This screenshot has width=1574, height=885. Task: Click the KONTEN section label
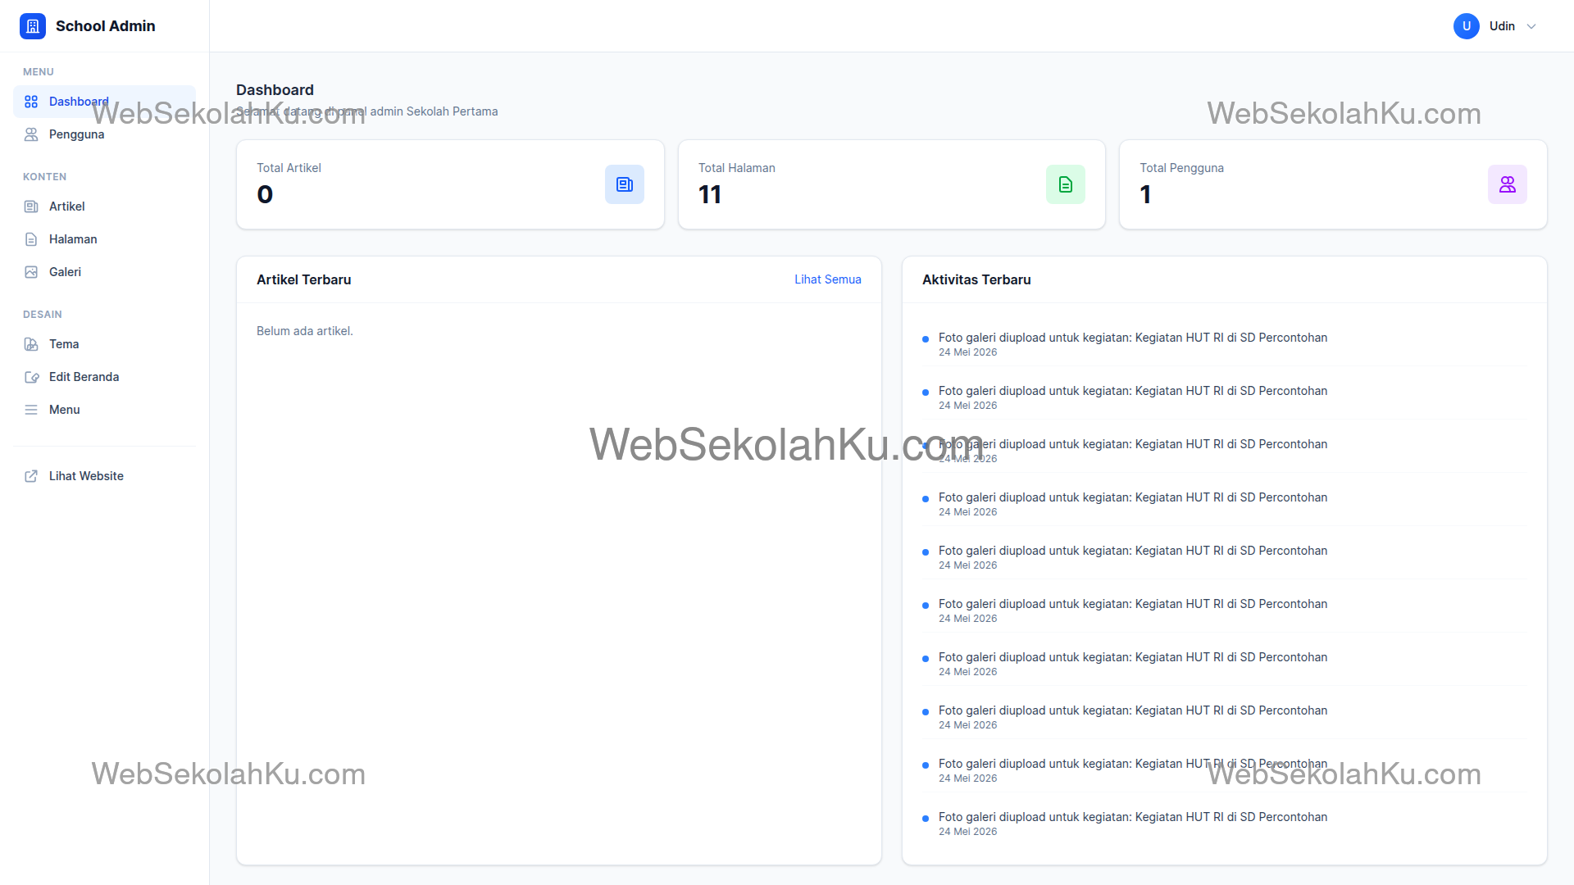pyautogui.click(x=45, y=177)
